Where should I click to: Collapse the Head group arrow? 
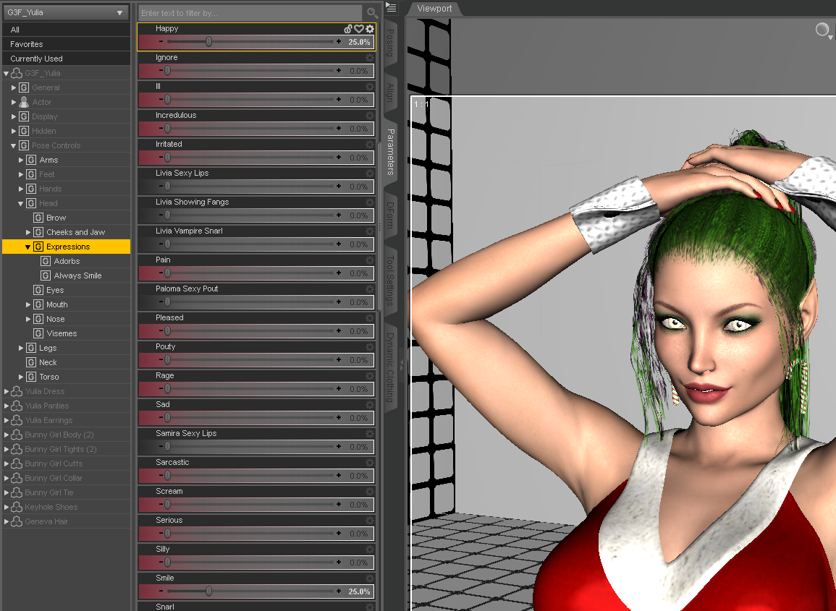point(21,203)
